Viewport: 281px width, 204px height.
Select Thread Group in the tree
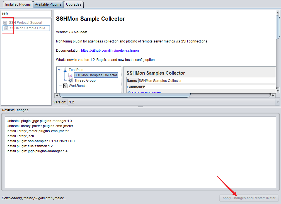coord(85,80)
